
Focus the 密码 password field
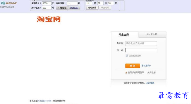click(141, 50)
